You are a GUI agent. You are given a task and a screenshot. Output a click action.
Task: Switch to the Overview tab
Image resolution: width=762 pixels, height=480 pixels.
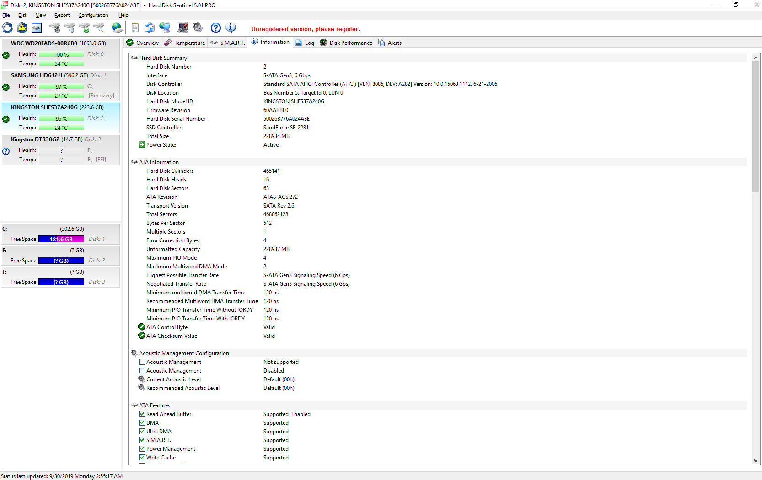point(143,43)
